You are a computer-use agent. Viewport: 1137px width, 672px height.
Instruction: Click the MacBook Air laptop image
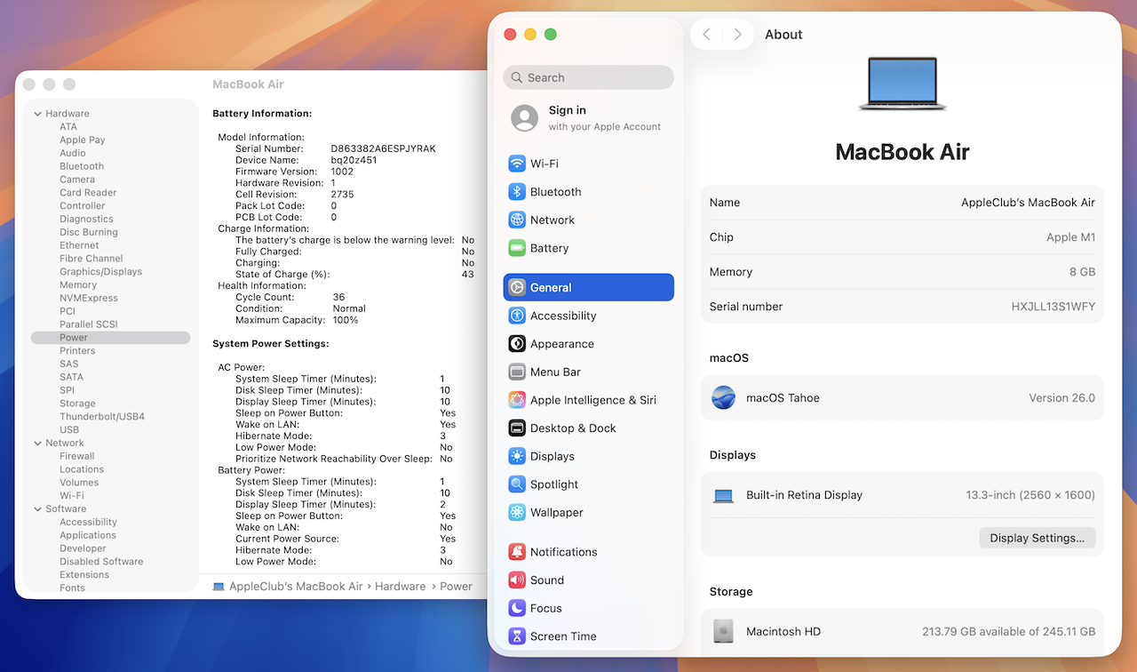click(x=902, y=84)
